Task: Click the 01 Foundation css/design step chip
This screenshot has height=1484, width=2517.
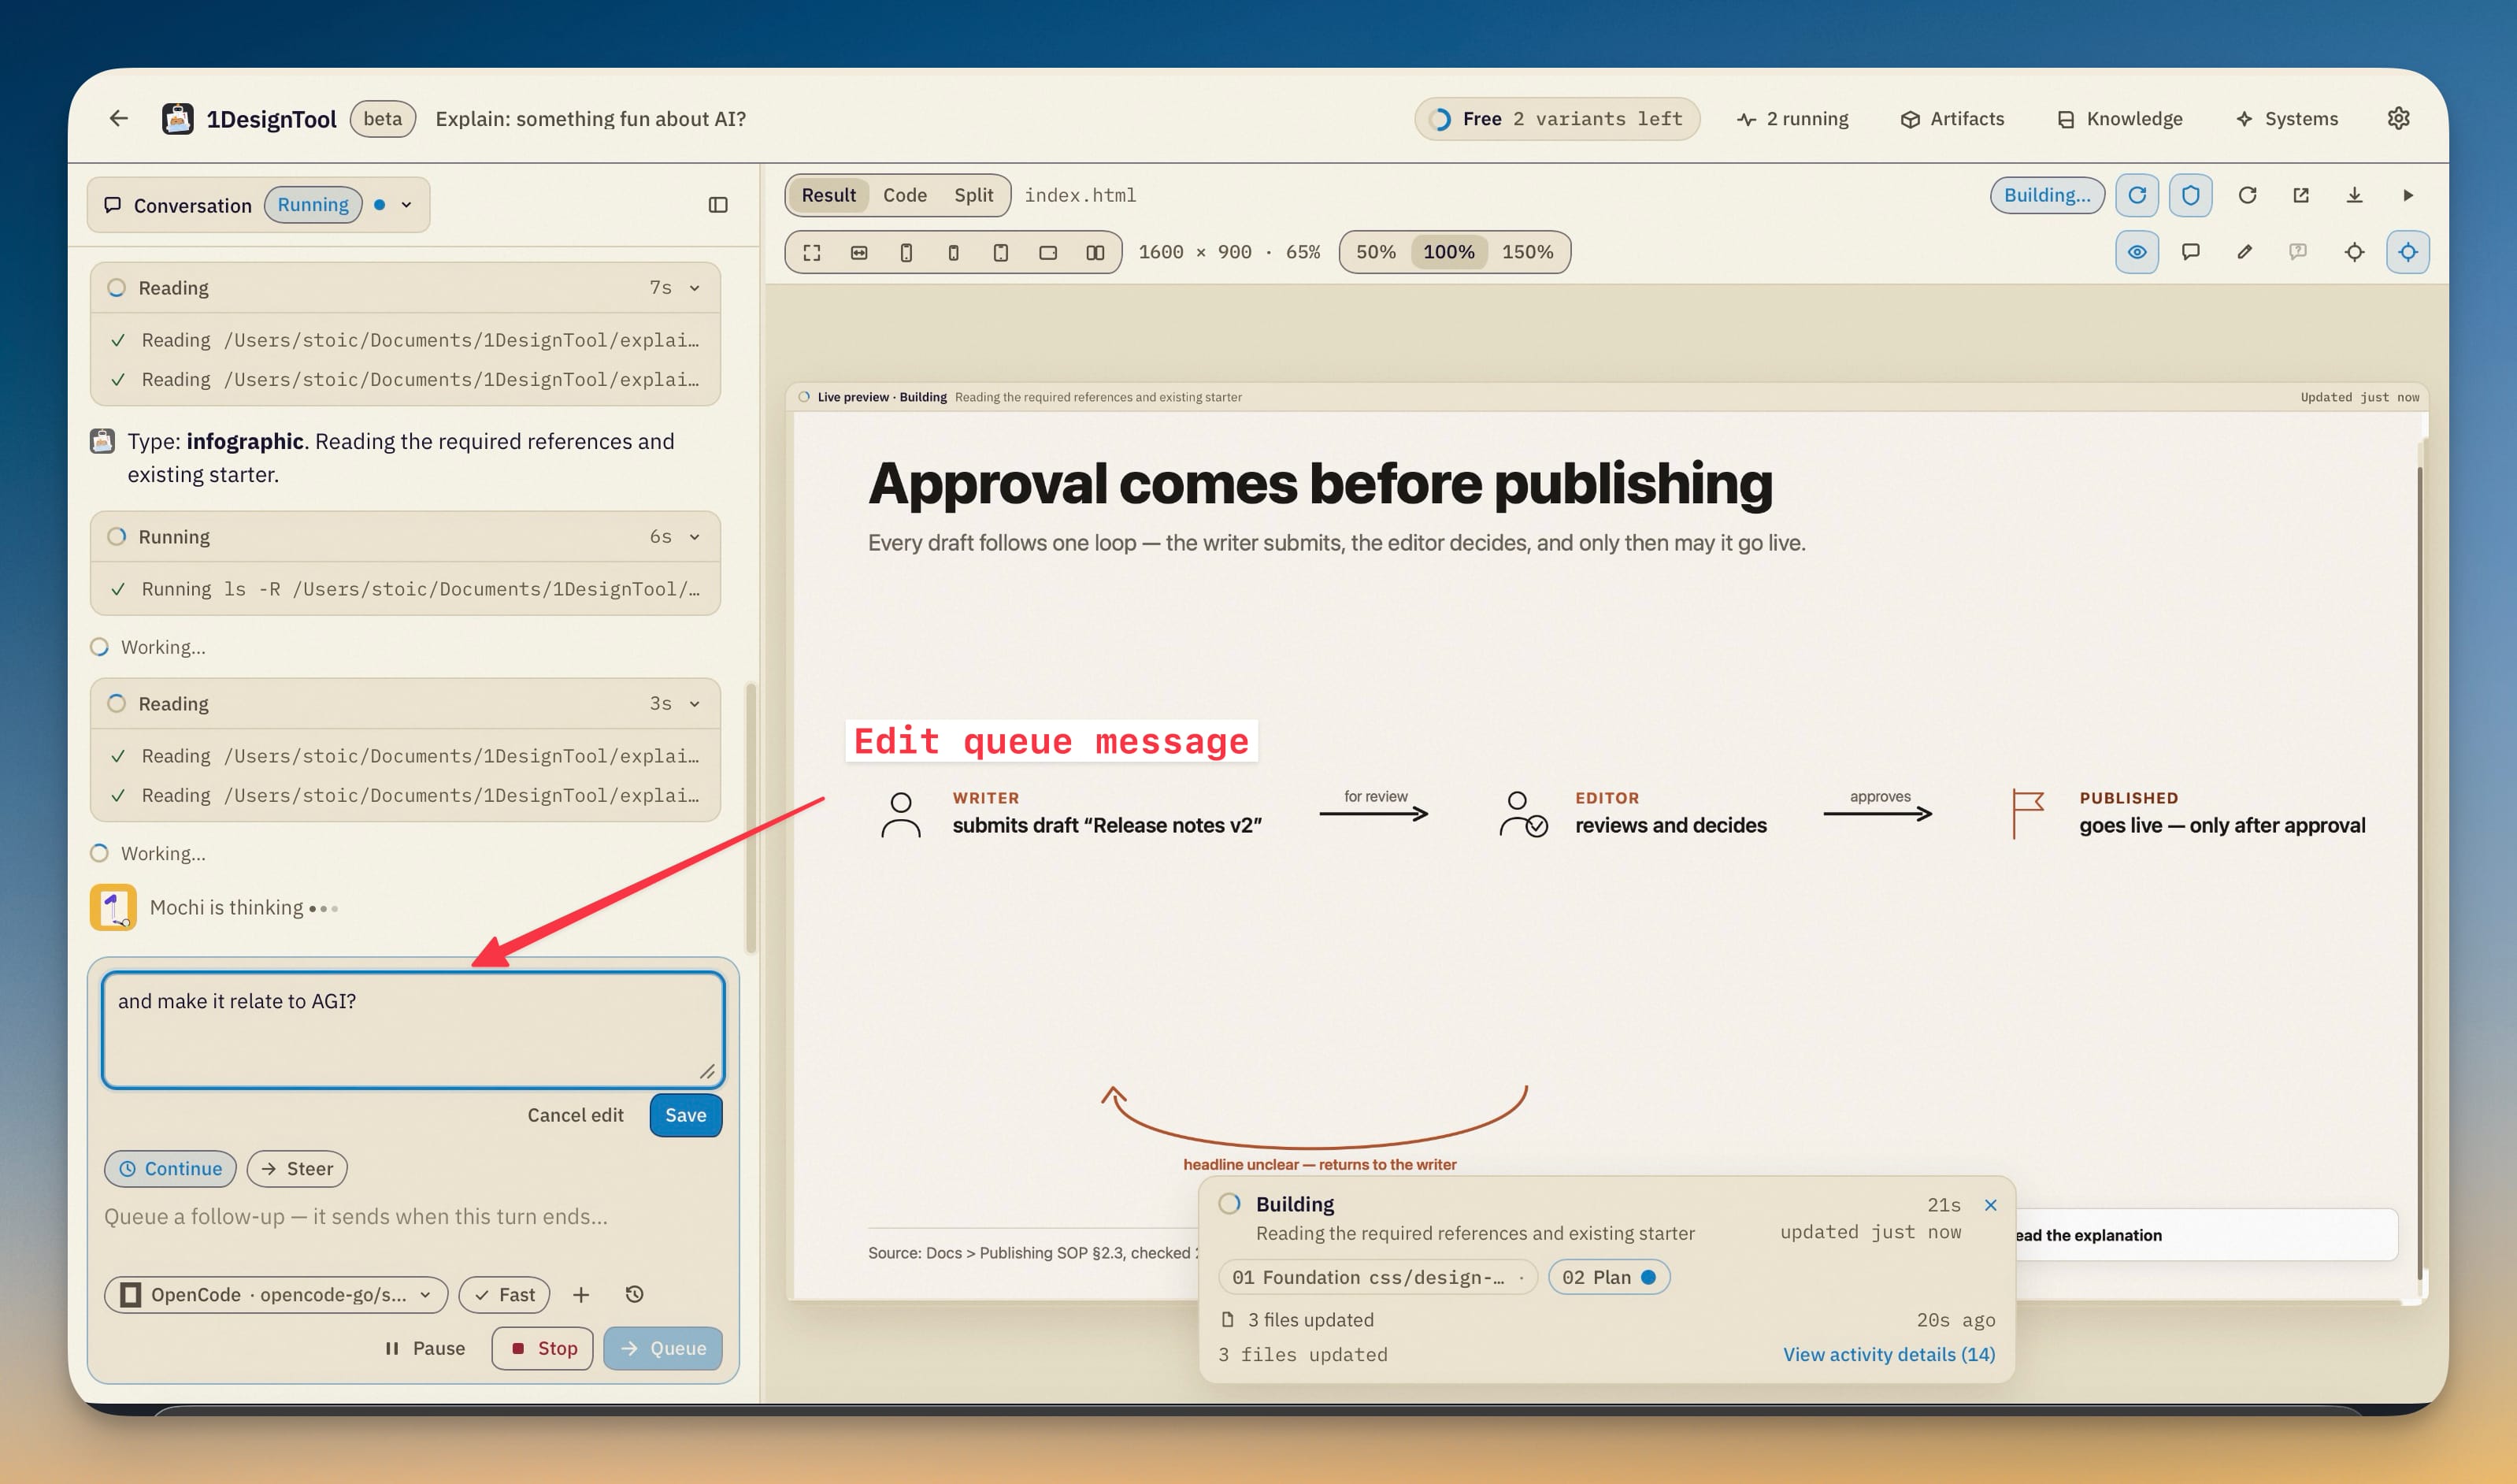Action: click(x=1377, y=1277)
